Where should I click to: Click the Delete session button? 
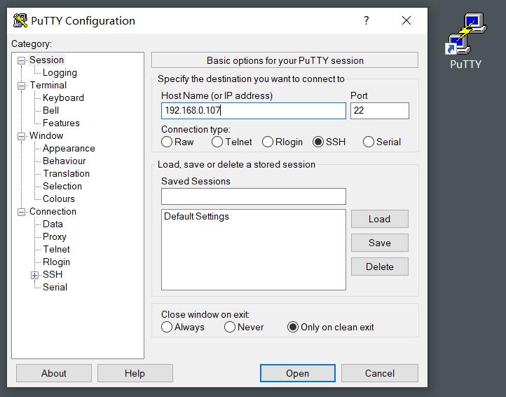pyautogui.click(x=380, y=267)
